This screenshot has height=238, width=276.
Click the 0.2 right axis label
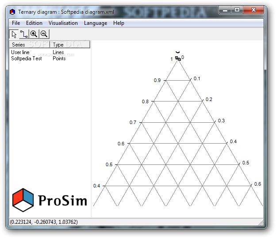(x=209, y=99)
